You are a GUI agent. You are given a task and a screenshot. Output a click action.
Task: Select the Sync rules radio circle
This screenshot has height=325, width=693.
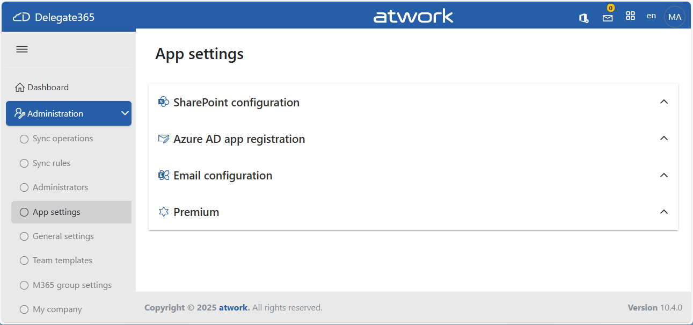pos(24,163)
